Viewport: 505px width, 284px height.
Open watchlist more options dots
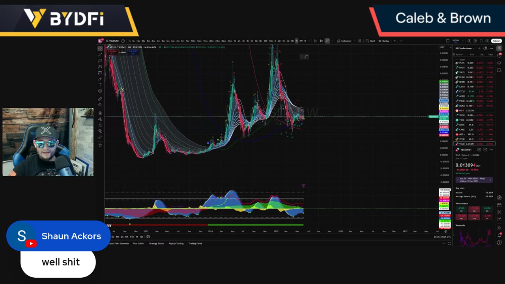(491, 48)
